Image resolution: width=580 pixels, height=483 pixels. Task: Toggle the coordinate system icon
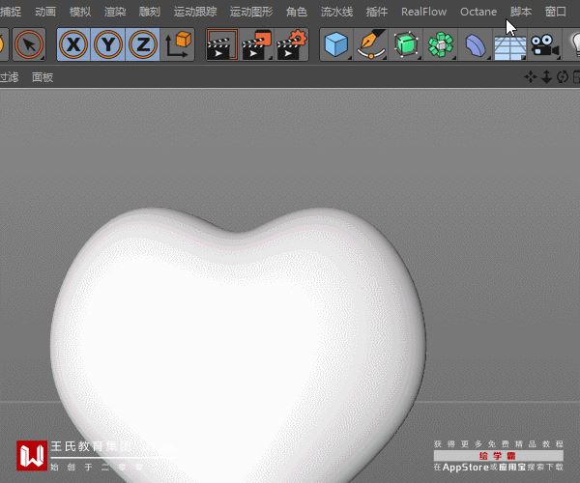178,44
